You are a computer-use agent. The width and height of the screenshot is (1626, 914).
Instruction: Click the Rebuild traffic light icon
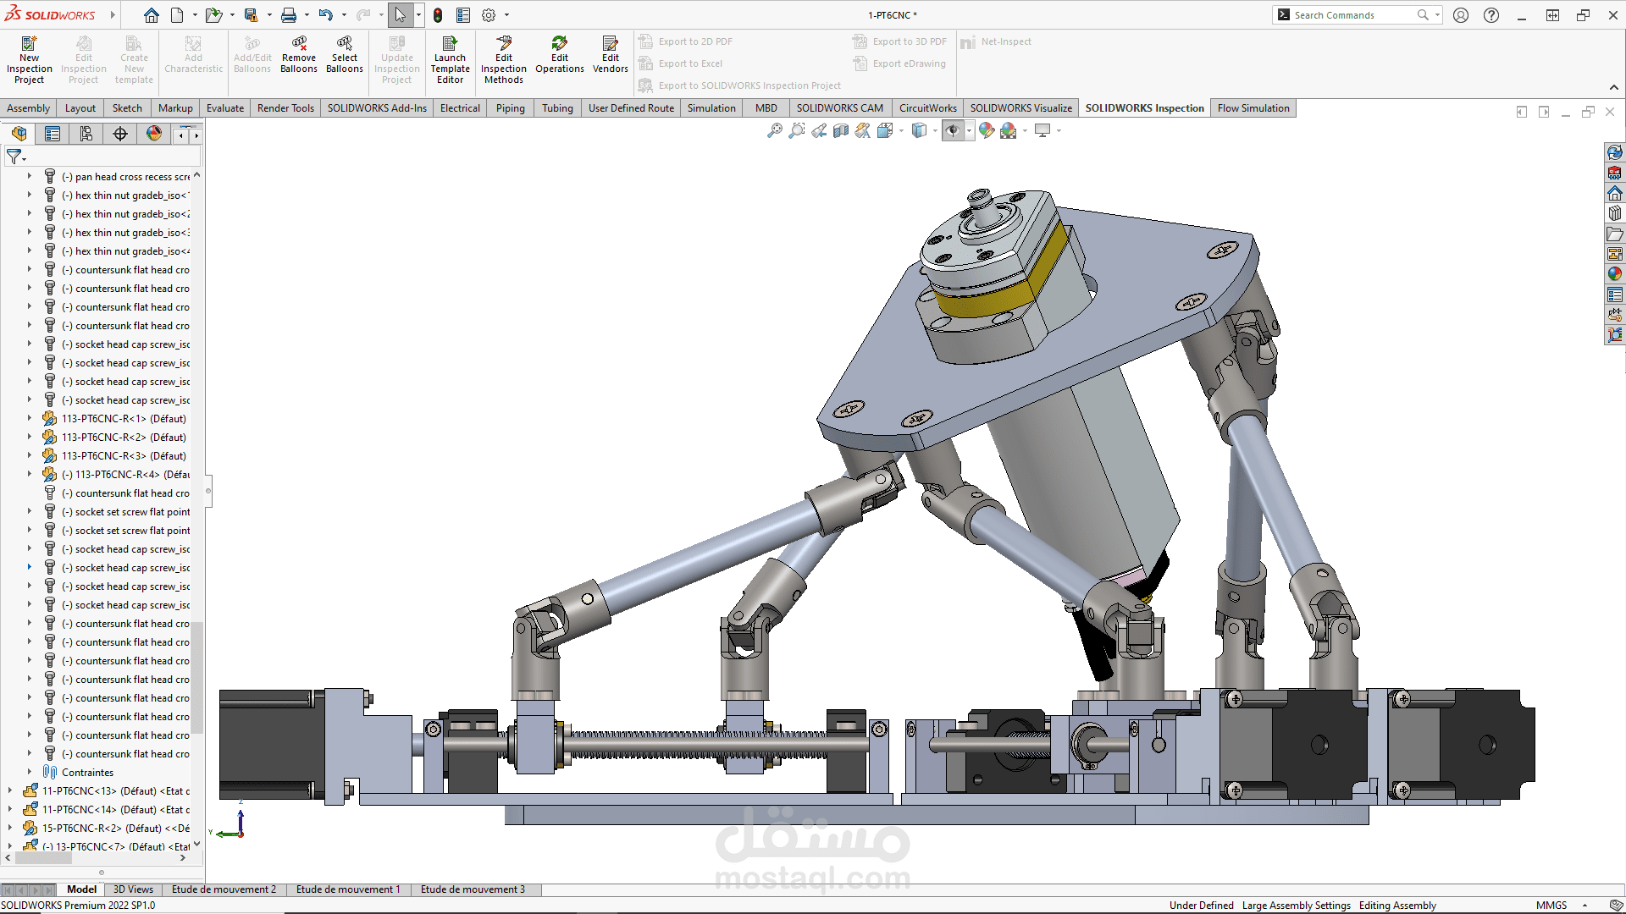coord(438,15)
